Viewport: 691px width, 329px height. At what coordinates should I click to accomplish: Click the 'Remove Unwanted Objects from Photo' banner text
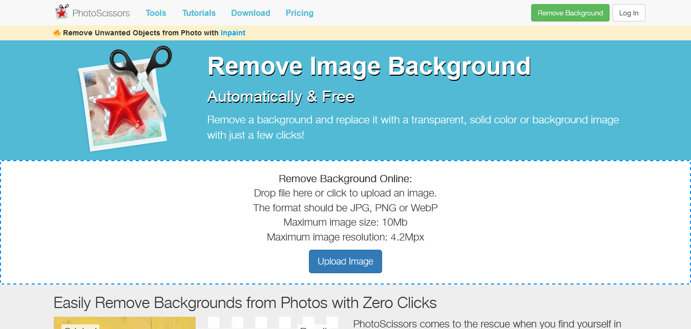(x=141, y=33)
